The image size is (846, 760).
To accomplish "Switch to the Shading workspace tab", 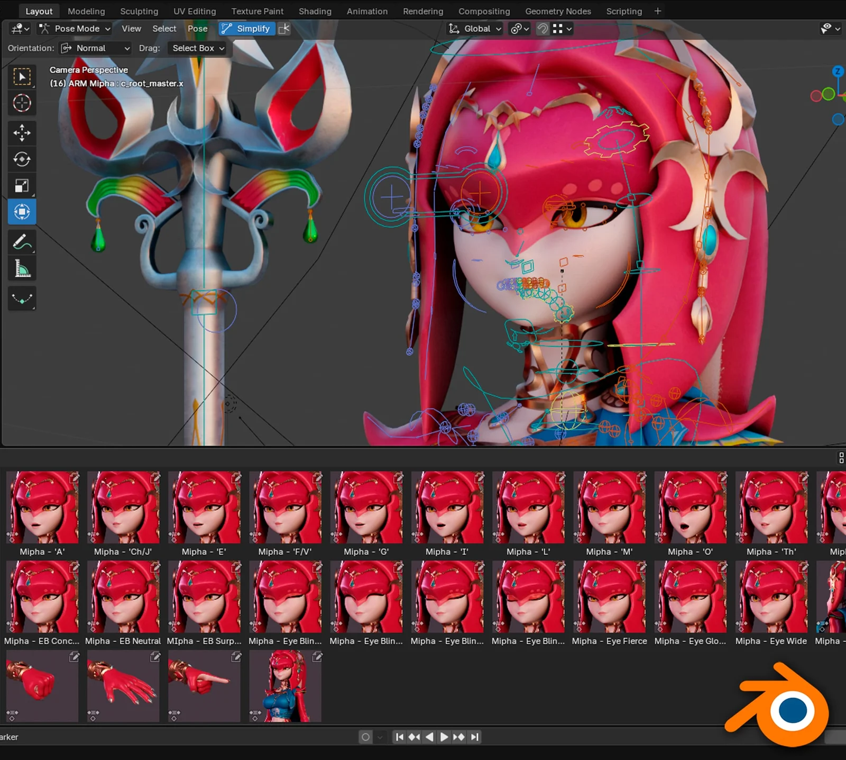I will [315, 11].
